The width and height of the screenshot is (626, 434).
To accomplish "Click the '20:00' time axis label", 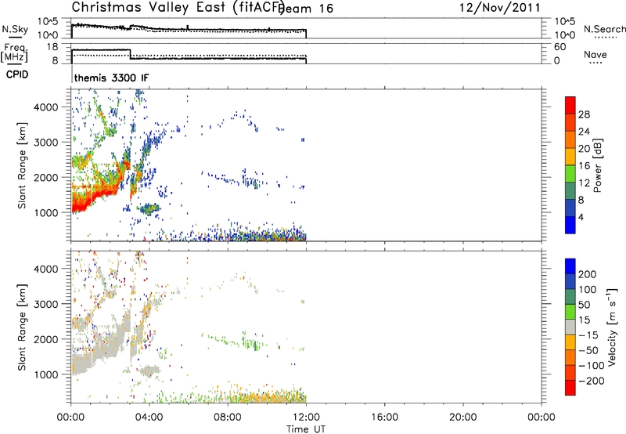I will [463, 418].
